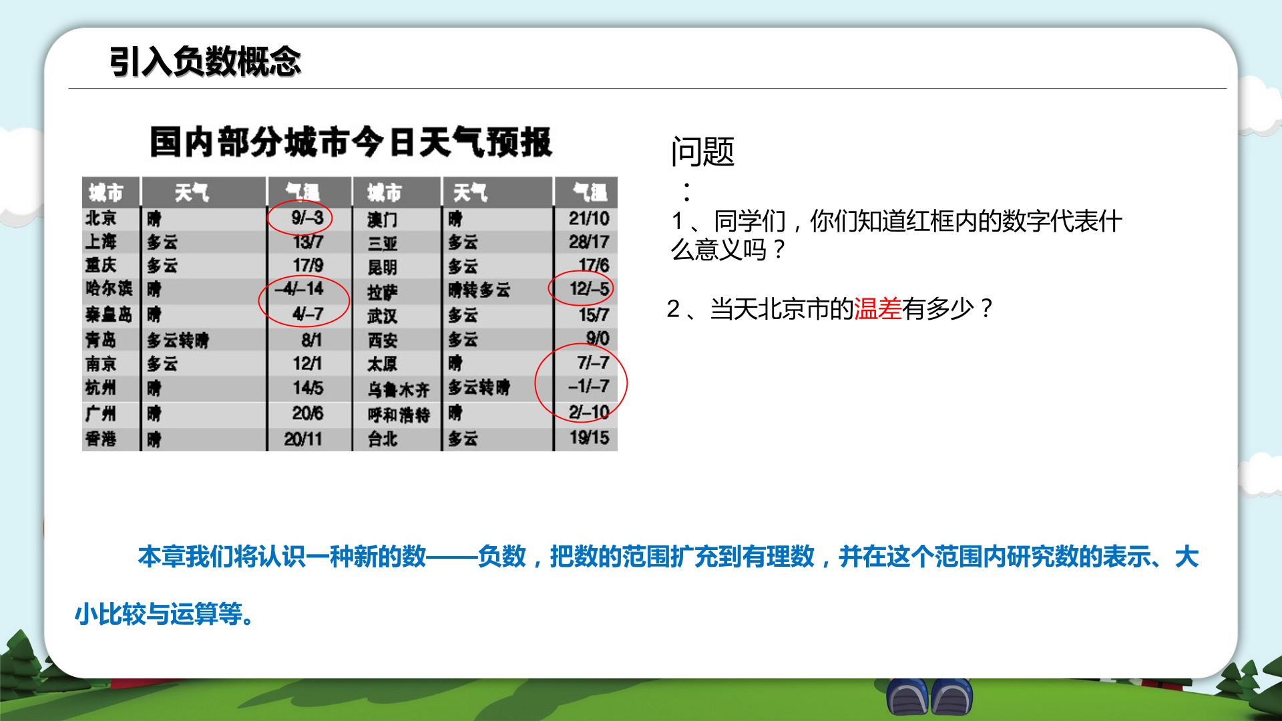
Task: Click the blue chapter summary paragraph
Action: (636, 585)
